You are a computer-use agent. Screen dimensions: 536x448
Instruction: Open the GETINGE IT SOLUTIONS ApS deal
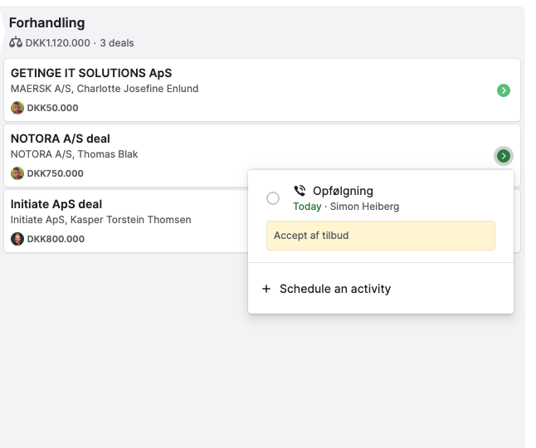point(91,73)
